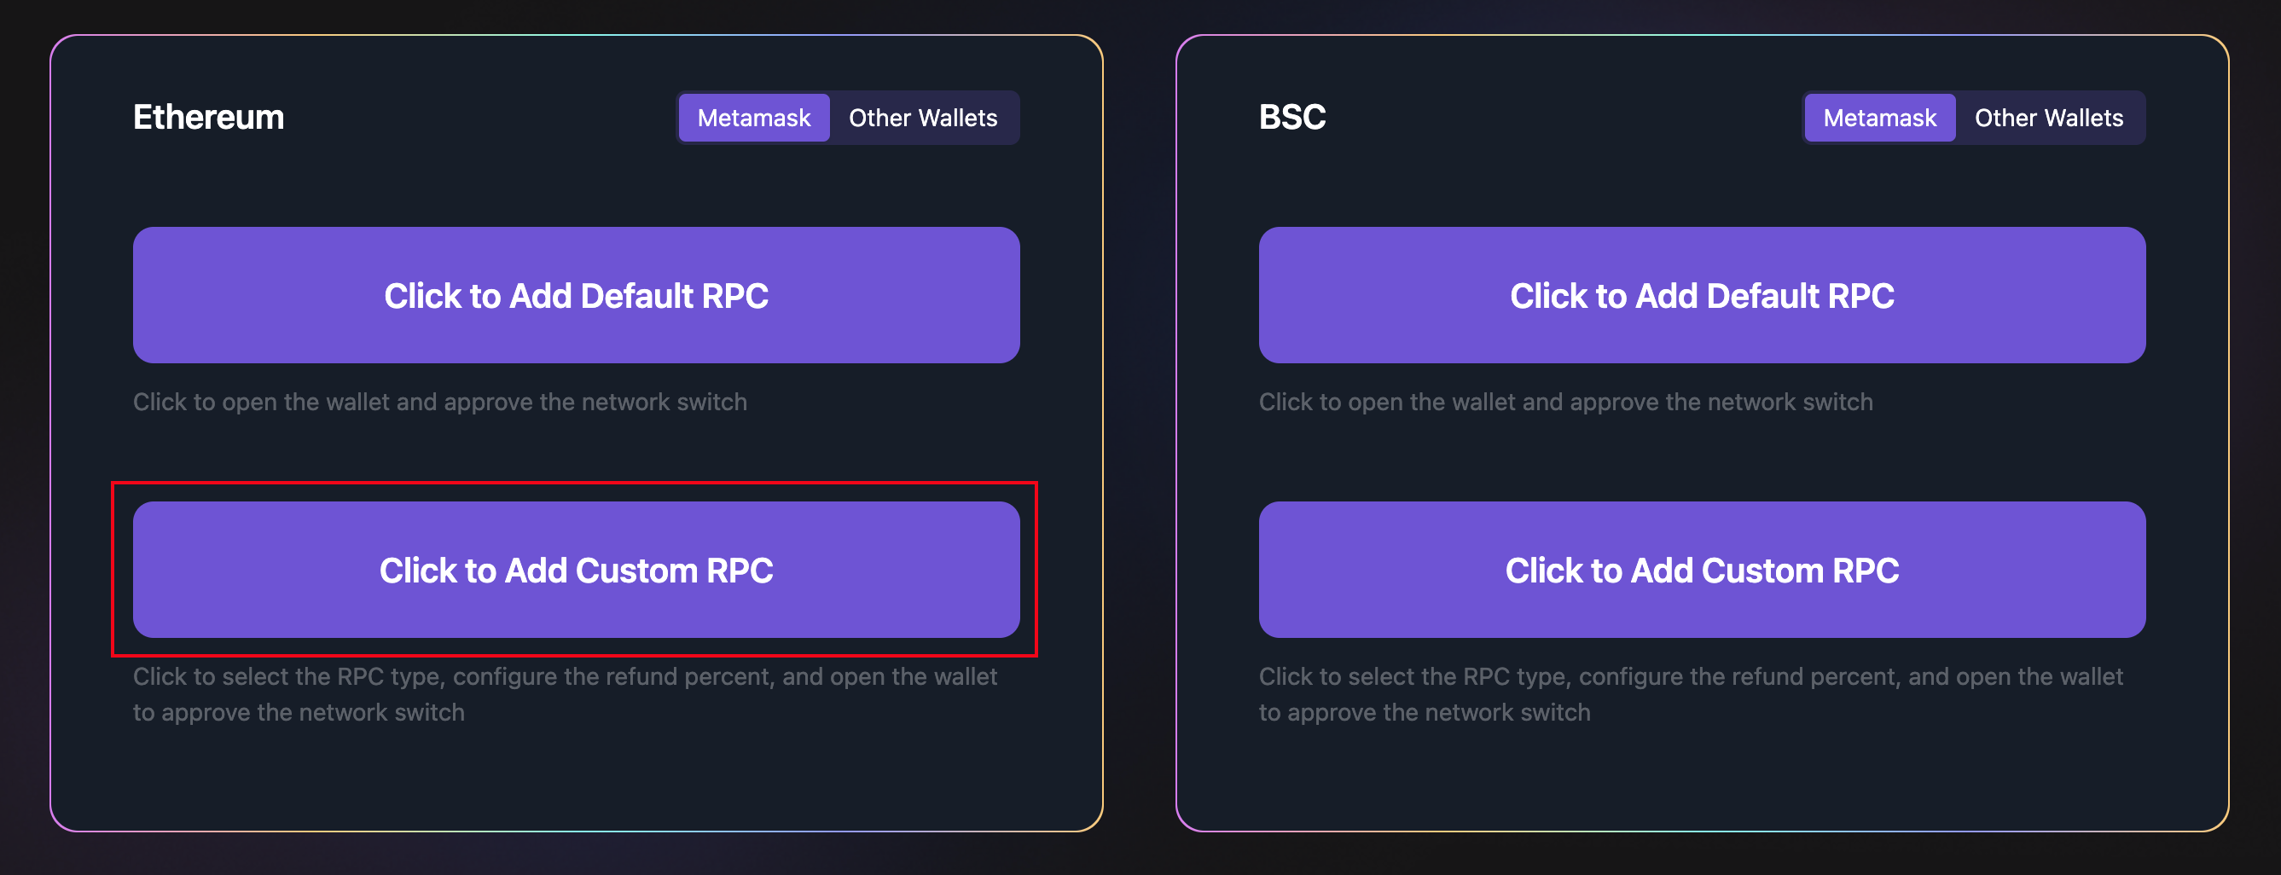Click the blank space between BSC heading and Metamask tab
This screenshot has height=875, width=2281.
(x=1563, y=118)
